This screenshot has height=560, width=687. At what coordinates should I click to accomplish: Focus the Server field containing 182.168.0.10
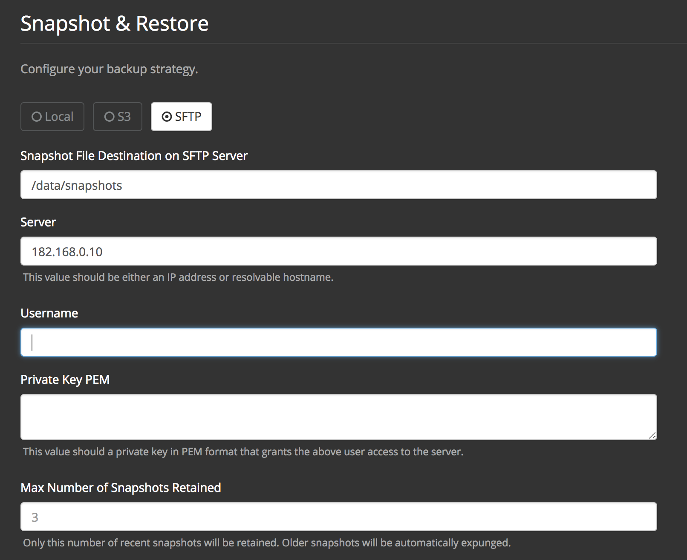[338, 251]
